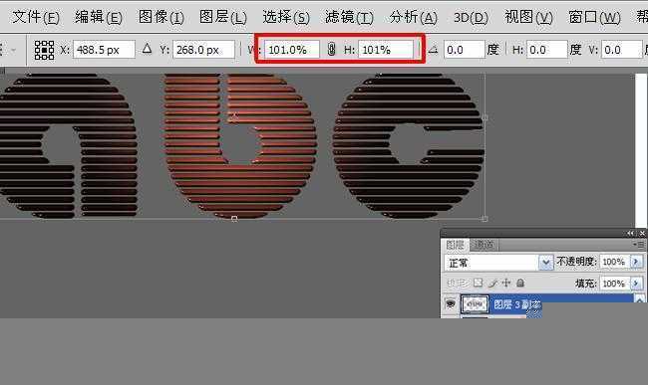Click the rotation angle field 0.0
The width and height of the screenshot is (648, 385).
click(x=465, y=50)
